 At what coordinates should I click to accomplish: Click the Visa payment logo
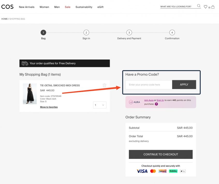click(x=142, y=171)
